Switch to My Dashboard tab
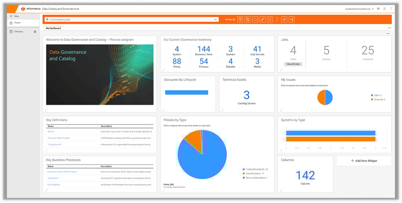This screenshot has width=402, height=203. point(53,28)
